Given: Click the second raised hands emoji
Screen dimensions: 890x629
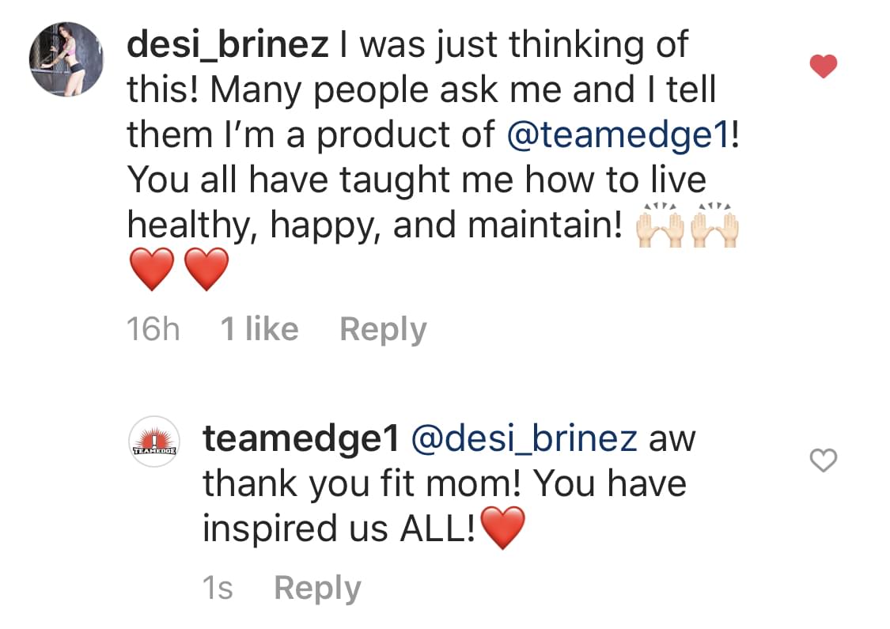Looking at the screenshot, I should (714, 225).
